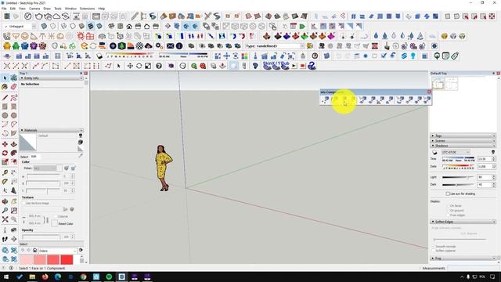Choose the Rotate tool

(5, 154)
